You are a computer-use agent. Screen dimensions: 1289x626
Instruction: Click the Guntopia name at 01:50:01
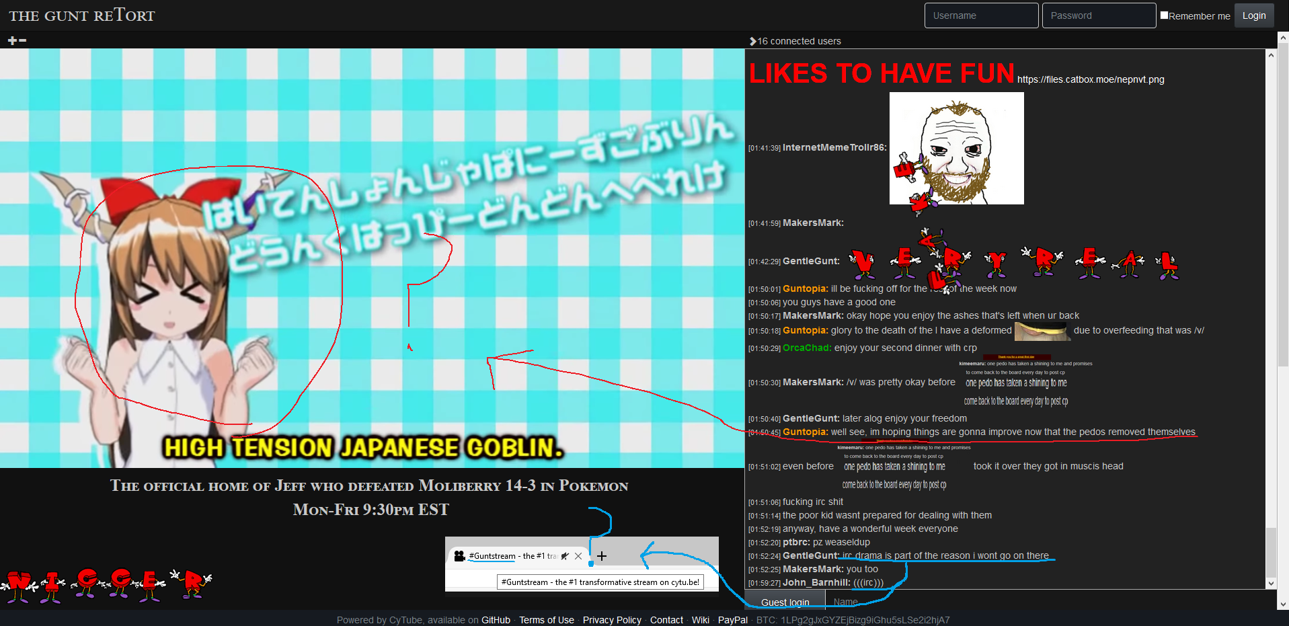click(x=806, y=288)
